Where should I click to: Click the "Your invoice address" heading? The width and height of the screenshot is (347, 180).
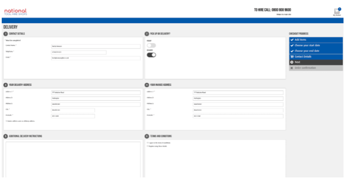(161, 85)
